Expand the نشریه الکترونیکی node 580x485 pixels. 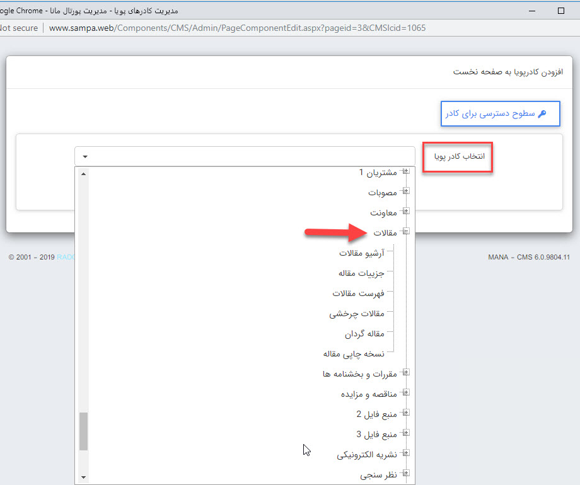point(406,454)
